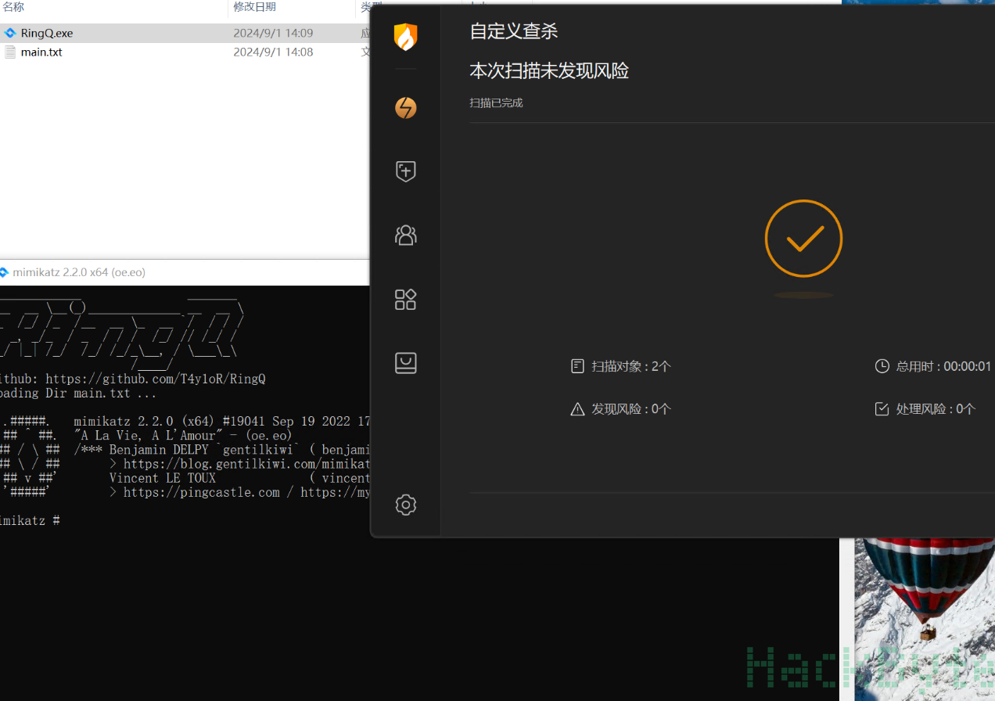
Task: Click the pingcastle.com URL in console
Action: tap(202, 492)
